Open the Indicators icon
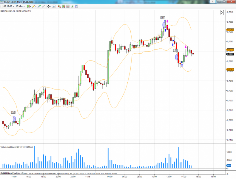Viewport: 236px width, 179px height. pos(68,6)
